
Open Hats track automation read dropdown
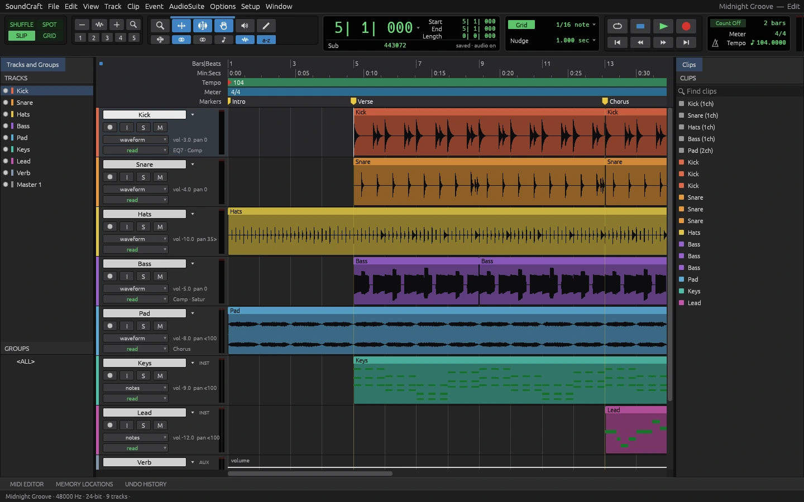point(135,250)
